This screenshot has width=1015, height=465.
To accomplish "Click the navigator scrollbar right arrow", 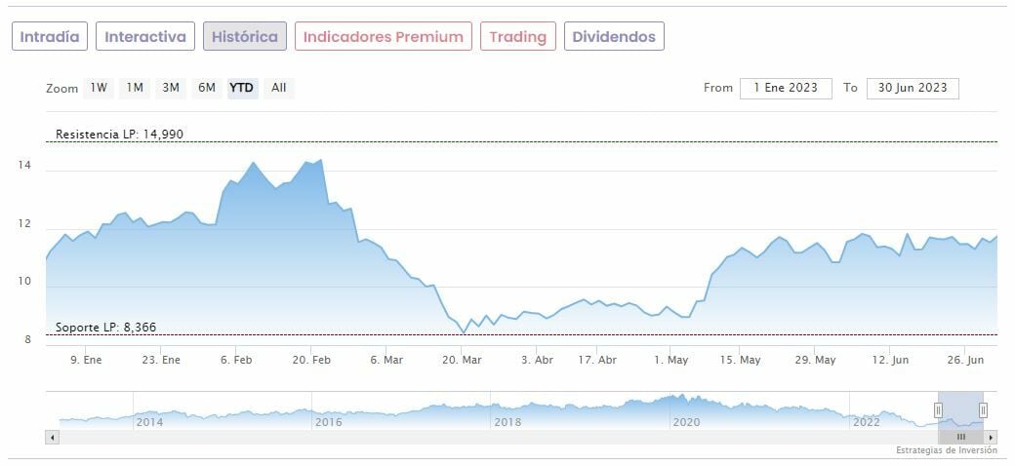I will coord(991,438).
